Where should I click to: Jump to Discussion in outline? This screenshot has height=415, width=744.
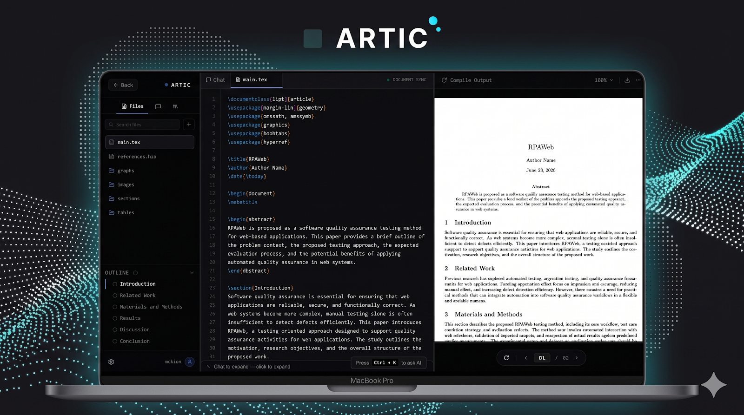click(x=134, y=329)
